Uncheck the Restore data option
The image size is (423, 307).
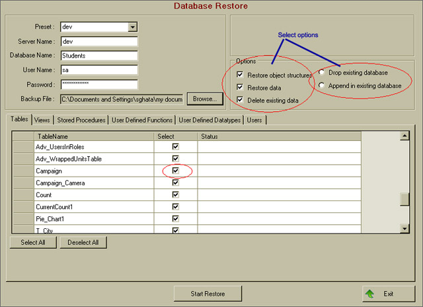[x=240, y=88]
